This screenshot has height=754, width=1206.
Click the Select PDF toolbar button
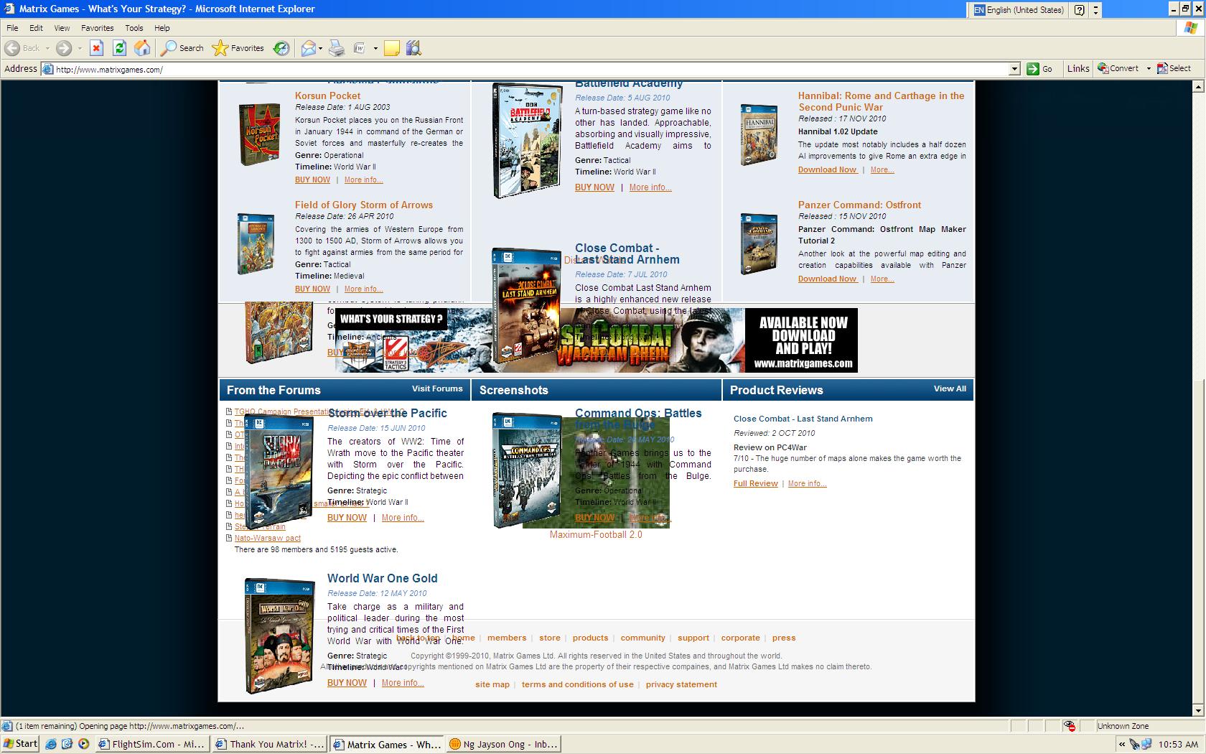pyautogui.click(x=1174, y=68)
